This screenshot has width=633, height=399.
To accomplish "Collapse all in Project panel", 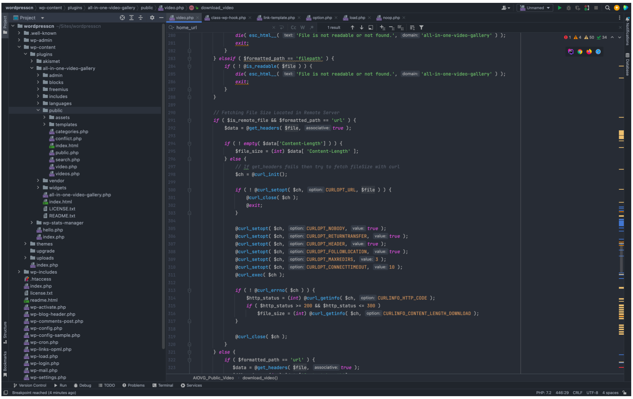I will tap(140, 18).
